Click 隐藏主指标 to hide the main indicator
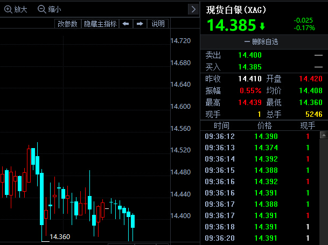328x245 pixels. click(x=100, y=24)
